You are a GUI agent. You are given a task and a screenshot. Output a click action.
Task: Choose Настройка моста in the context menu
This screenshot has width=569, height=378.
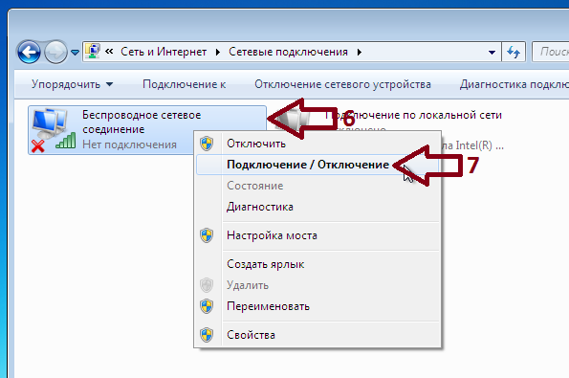pos(317,235)
